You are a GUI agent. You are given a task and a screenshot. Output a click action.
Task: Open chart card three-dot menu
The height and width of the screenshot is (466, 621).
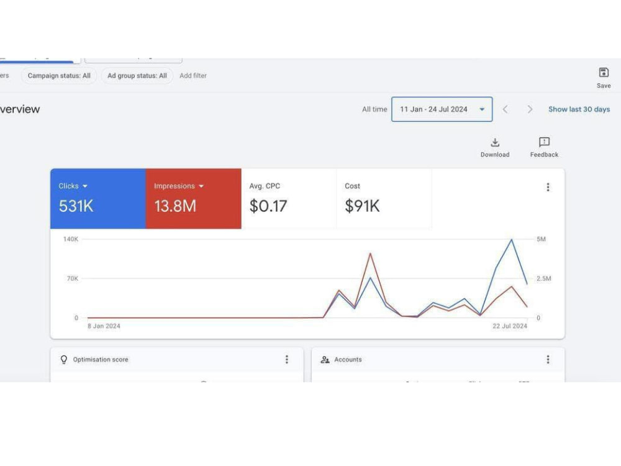548,187
